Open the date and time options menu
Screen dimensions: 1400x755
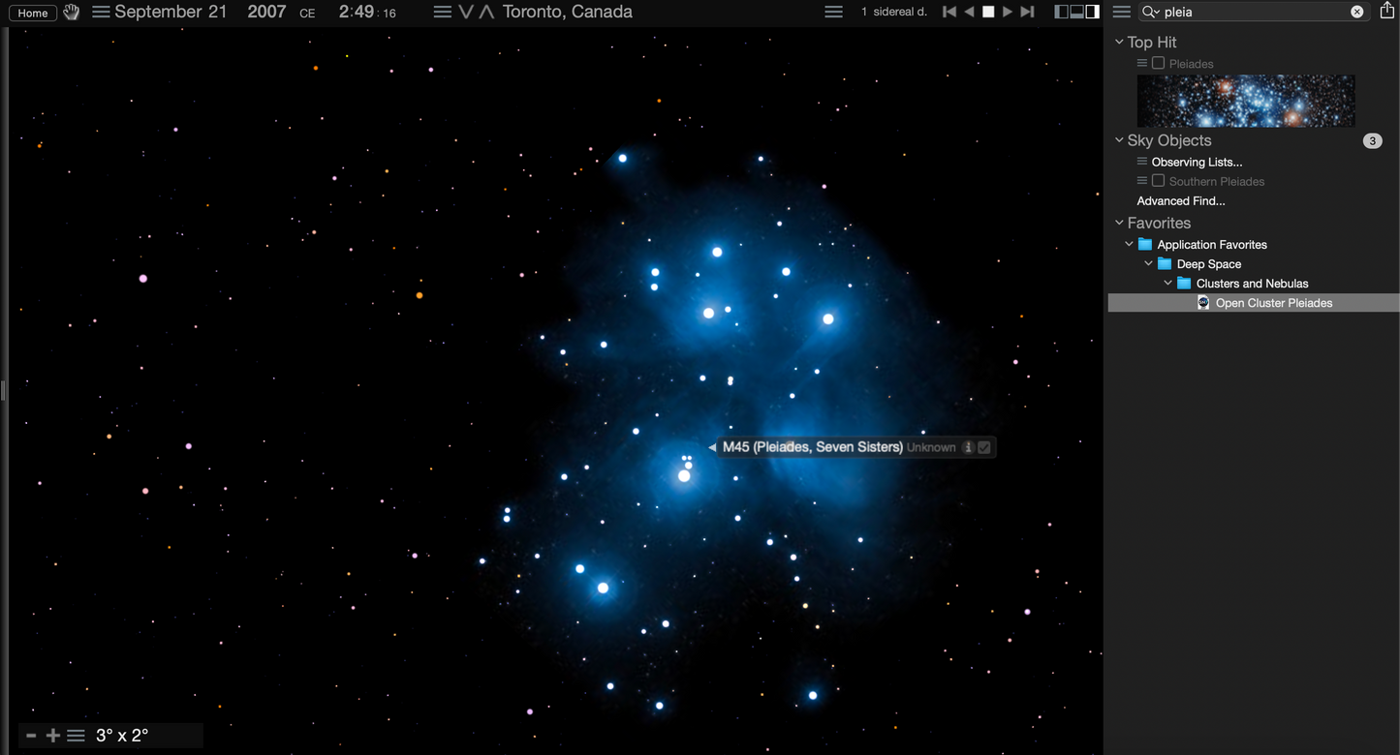[x=101, y=13]
